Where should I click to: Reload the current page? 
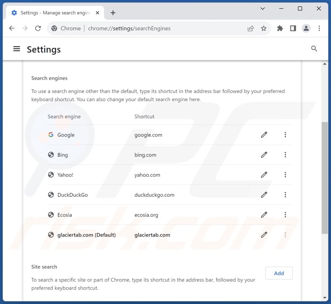click(x=38, y=28)
